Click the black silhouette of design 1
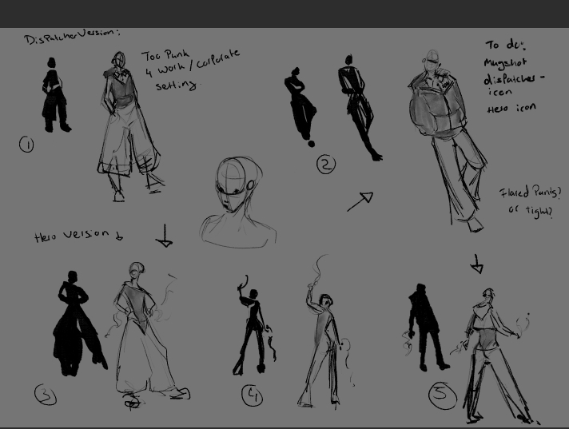Screen dimensions: 569x429 pos(54,101)
